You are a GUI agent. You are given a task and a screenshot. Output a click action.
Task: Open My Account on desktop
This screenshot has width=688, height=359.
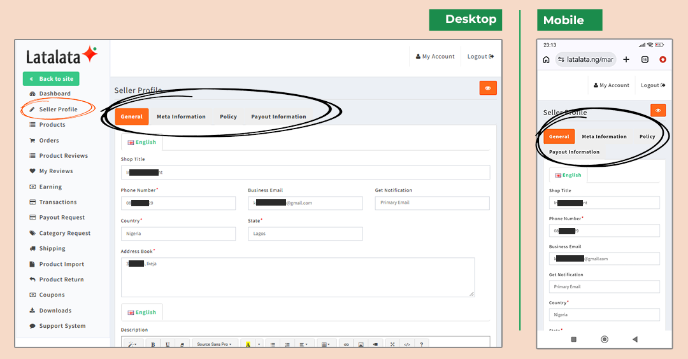[435, 57]
